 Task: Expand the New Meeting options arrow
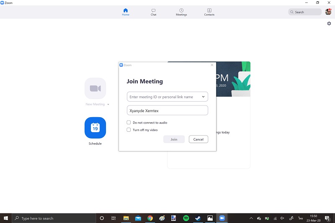(108, 104)
